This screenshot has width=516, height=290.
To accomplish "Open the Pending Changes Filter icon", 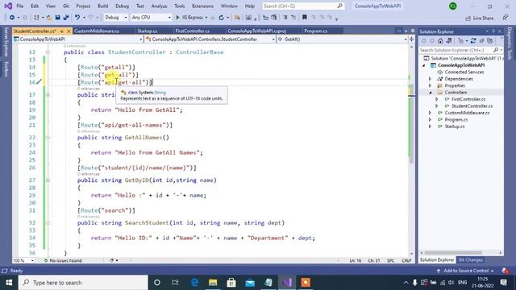I will tap(462, 41).
